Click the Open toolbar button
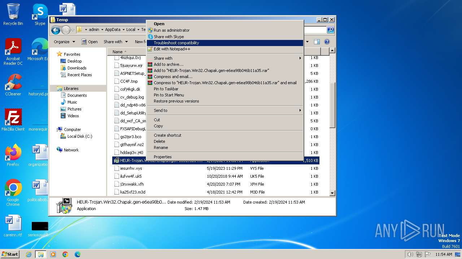Screen dimensions: 462x259 [x=90, y=42]
